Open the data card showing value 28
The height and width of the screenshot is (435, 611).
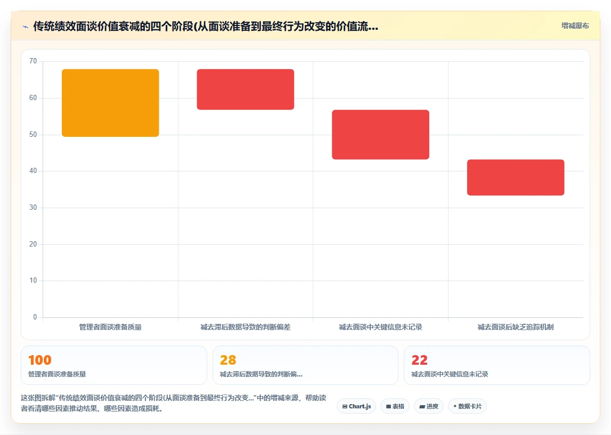pyautogui.click(x=306, y=365)
